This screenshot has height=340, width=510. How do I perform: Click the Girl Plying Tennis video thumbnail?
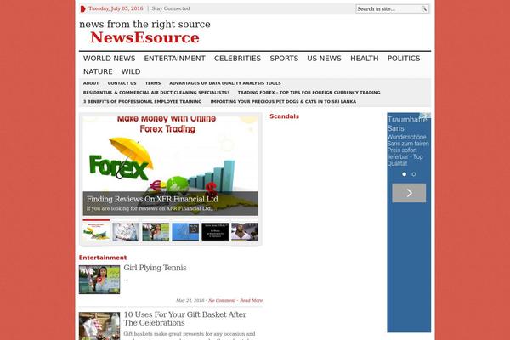coord(99,280)
